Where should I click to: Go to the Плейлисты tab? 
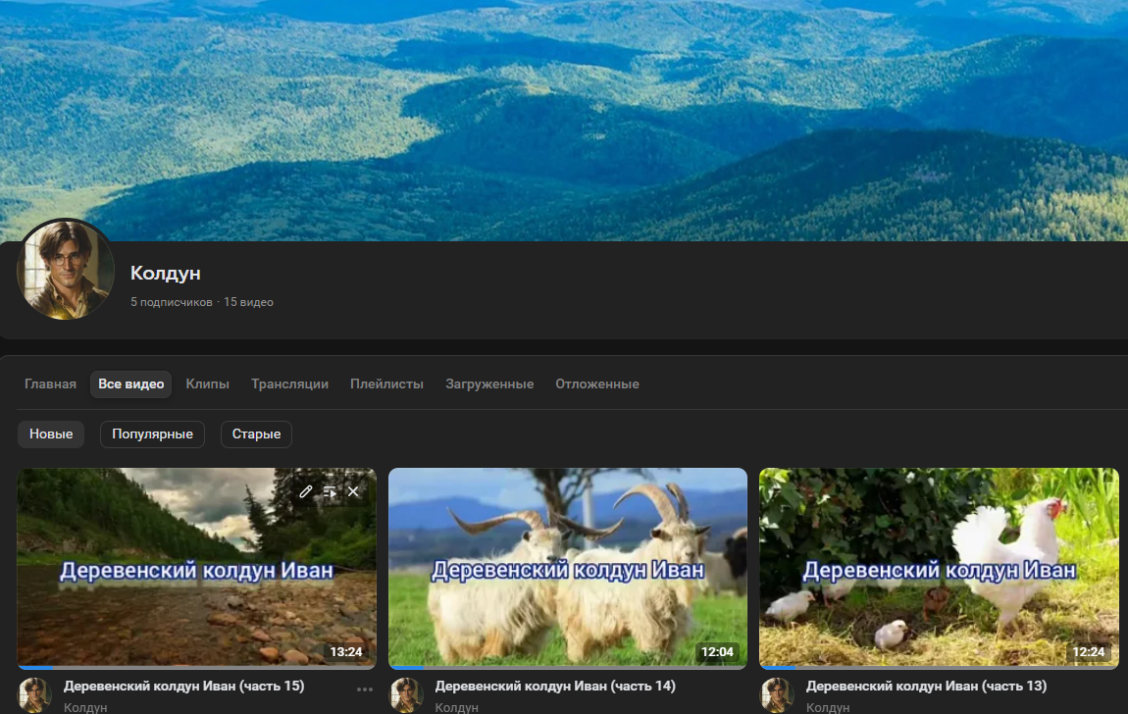pyautogui.click(x=386, y=383)
